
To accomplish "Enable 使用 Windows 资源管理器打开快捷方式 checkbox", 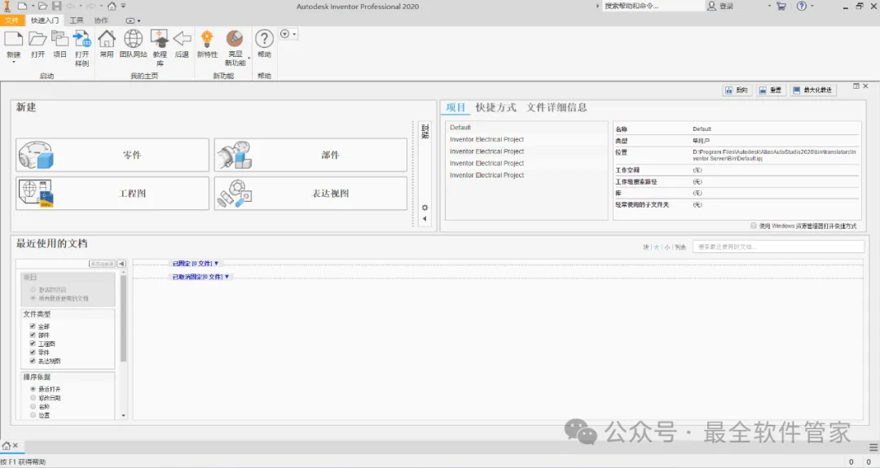I will tap(754, 226).
